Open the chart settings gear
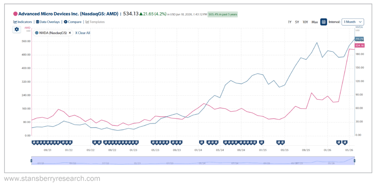The image size is (376, 185). 17,29
